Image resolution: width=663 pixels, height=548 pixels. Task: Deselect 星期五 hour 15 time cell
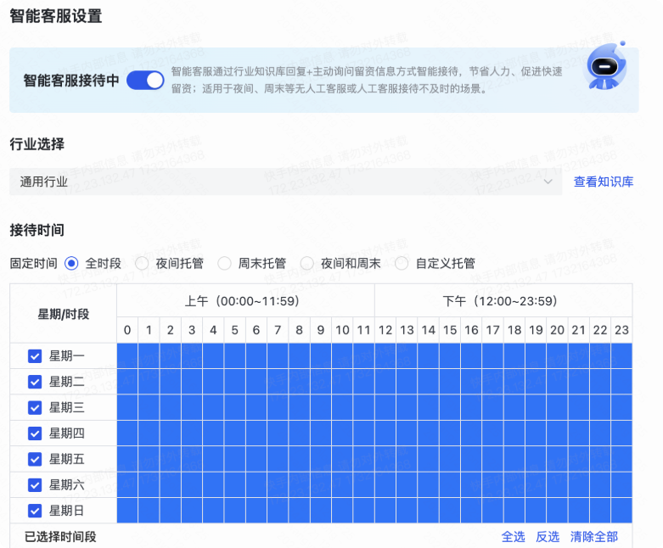point(450,459)
